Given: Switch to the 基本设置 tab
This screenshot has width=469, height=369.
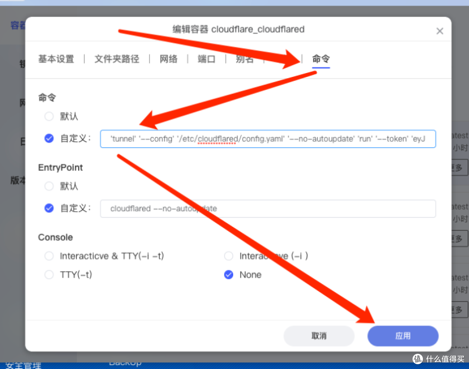Looking at the screenshot, I should click(56, 59).
